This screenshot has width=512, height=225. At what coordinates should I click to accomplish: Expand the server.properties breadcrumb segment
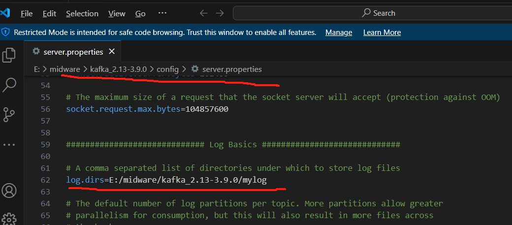(232, 69)
